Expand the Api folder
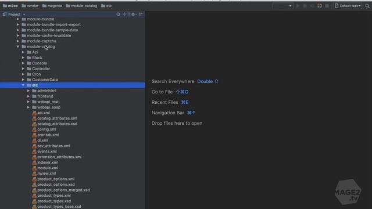The width and height of the screenshot is (372, 209). pyautogui.click(x=23, y=52)
